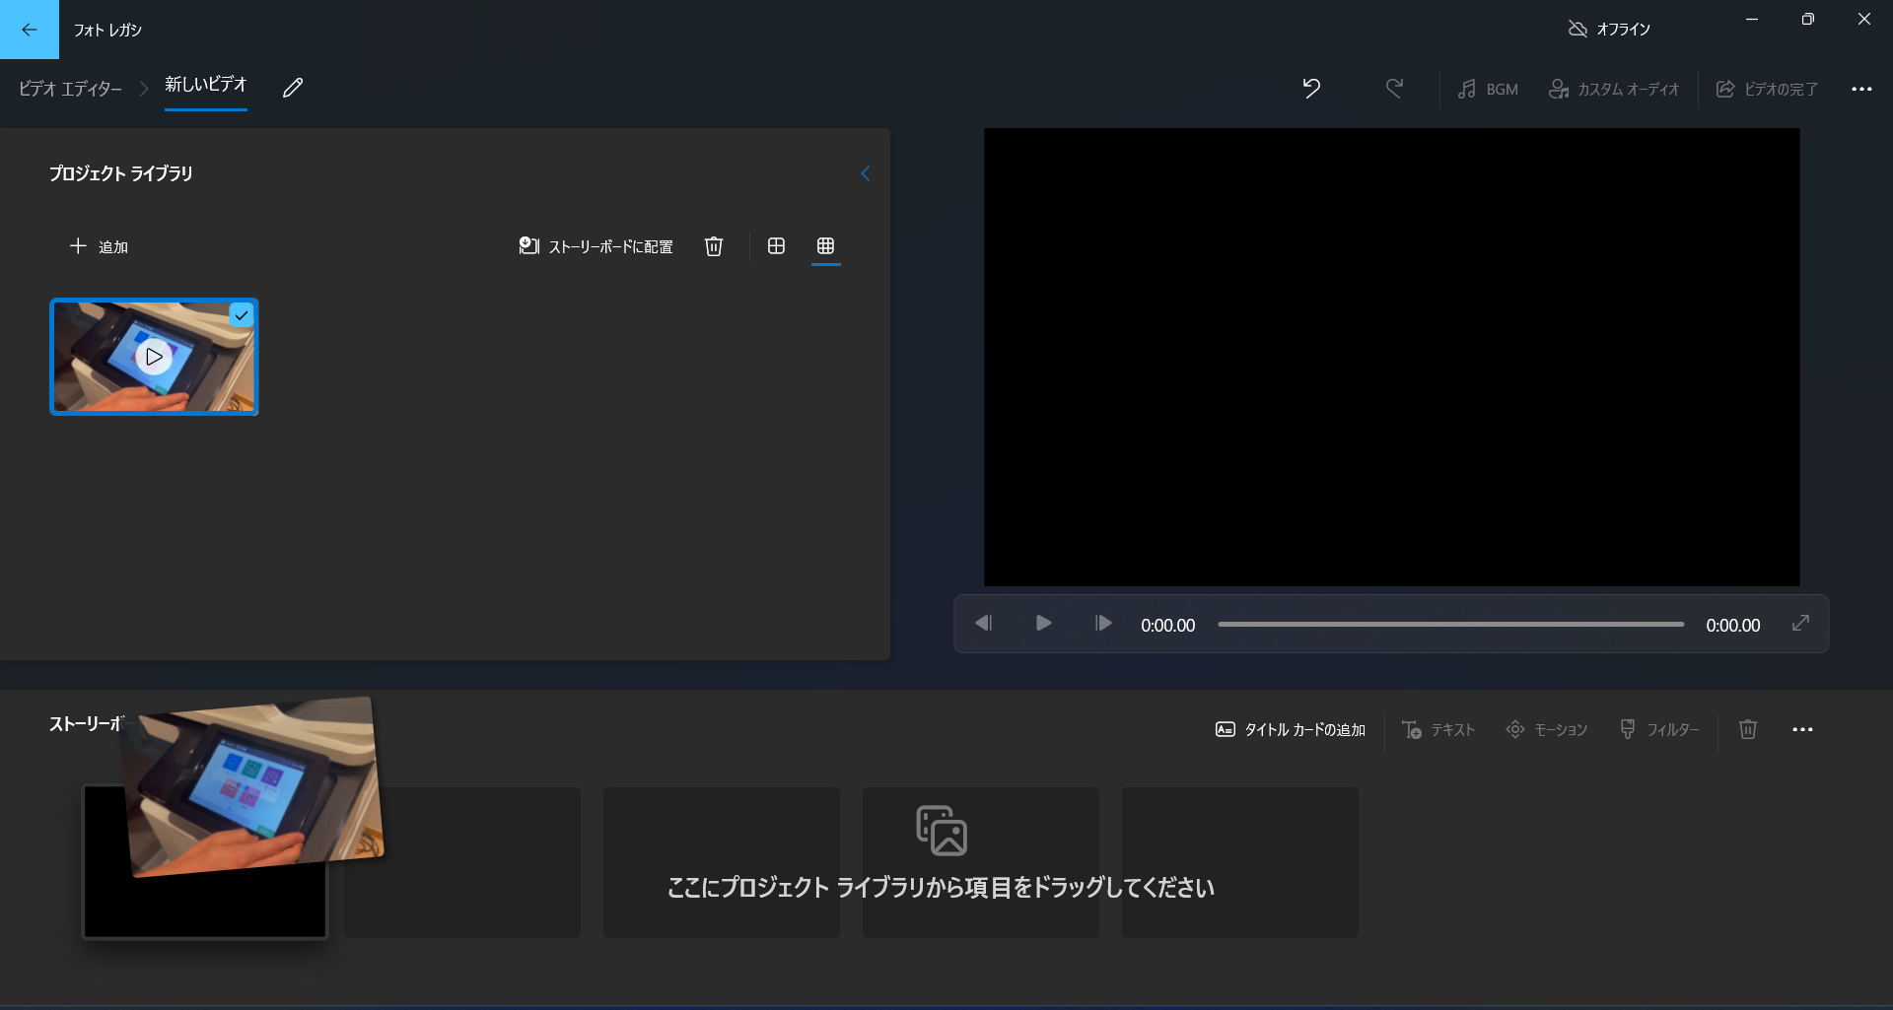Open ビデオ エディター breadcrumb
The width and height of the screenshot is (1893, 1010).
(x=70, y=89)
